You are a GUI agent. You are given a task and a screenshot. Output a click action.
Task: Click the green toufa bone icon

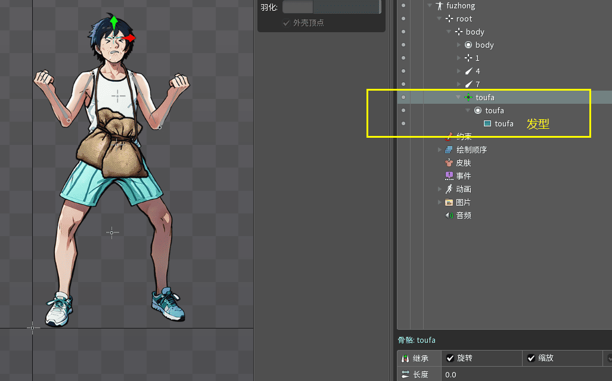(x=468, y=97)
